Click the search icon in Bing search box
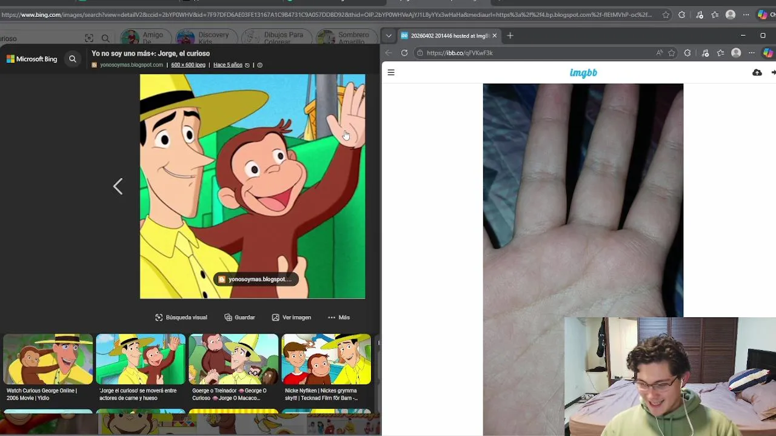The image size is (776, 436). pyautogui.click(x=105, y=38)
